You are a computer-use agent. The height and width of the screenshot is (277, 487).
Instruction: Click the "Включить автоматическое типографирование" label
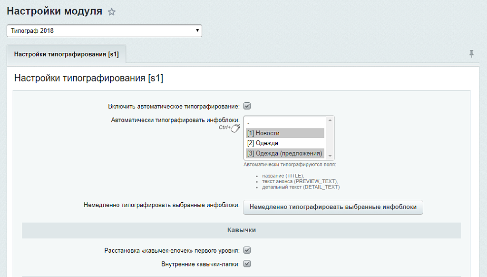click(x=174, y=107)
